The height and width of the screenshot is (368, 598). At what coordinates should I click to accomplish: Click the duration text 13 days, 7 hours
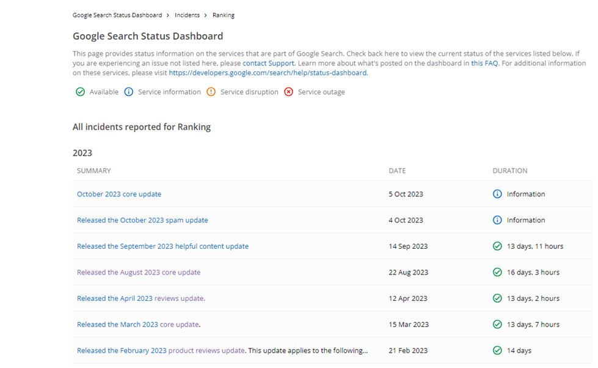click(x=533, y=325)
